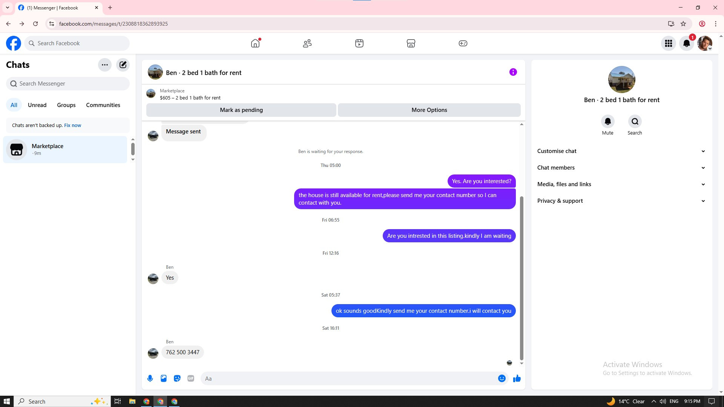Viewport: 724px width, 407px height.
Task: Toggle conversation information panel icon
Action: (513, 72)
